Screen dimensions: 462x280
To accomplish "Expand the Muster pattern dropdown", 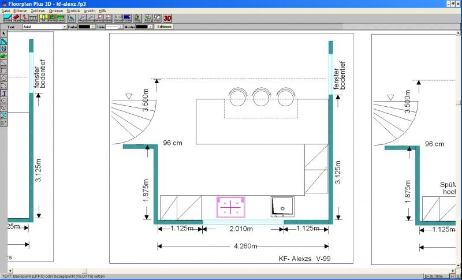I will coord(150,27).
